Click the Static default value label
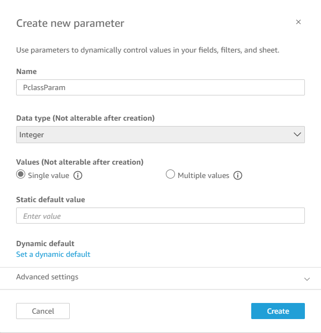 coord(50,199)
